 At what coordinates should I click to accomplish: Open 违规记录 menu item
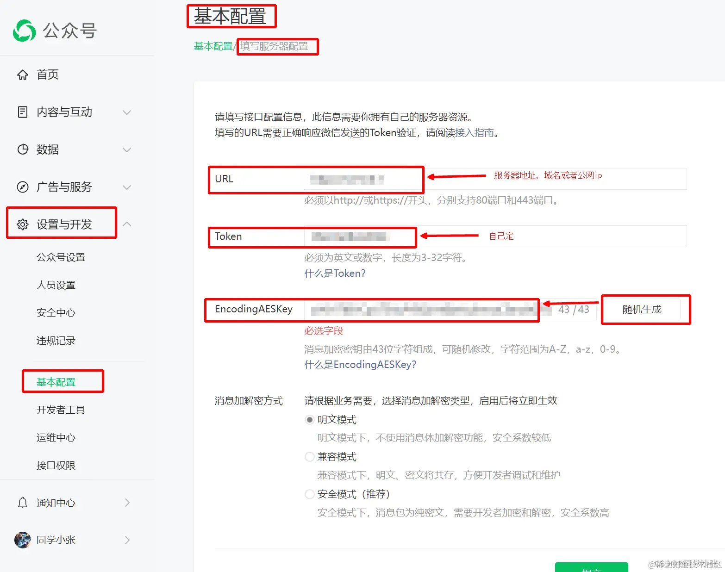pyautogui.click(x=56, y=341)
